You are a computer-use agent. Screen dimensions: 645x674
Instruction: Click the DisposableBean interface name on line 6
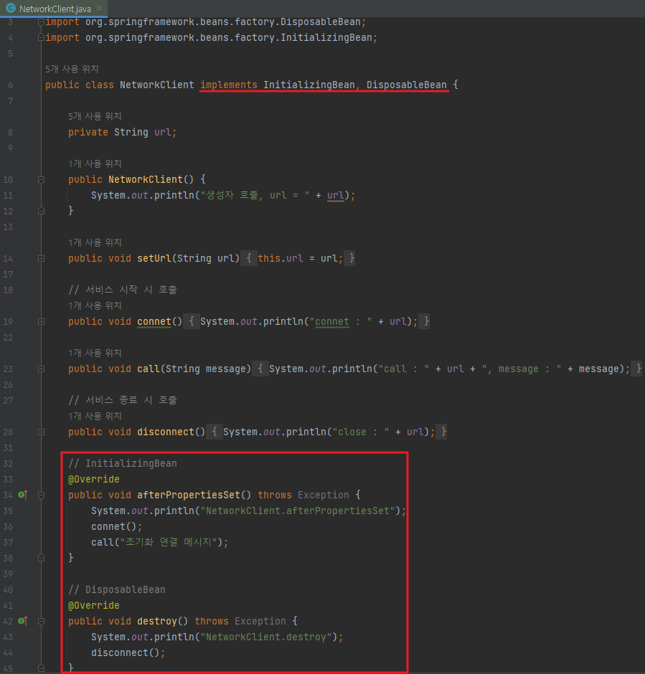click(406, 85)
